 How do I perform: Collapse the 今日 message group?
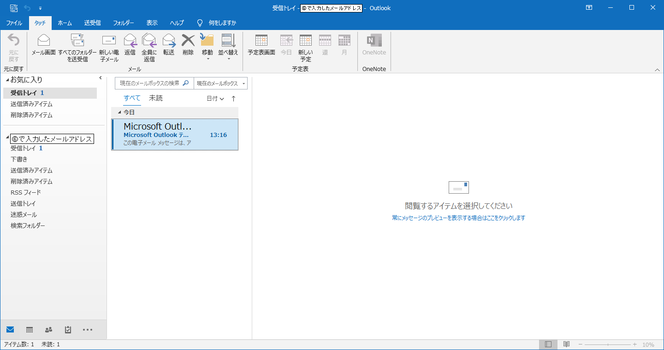(x=119, y=113)
